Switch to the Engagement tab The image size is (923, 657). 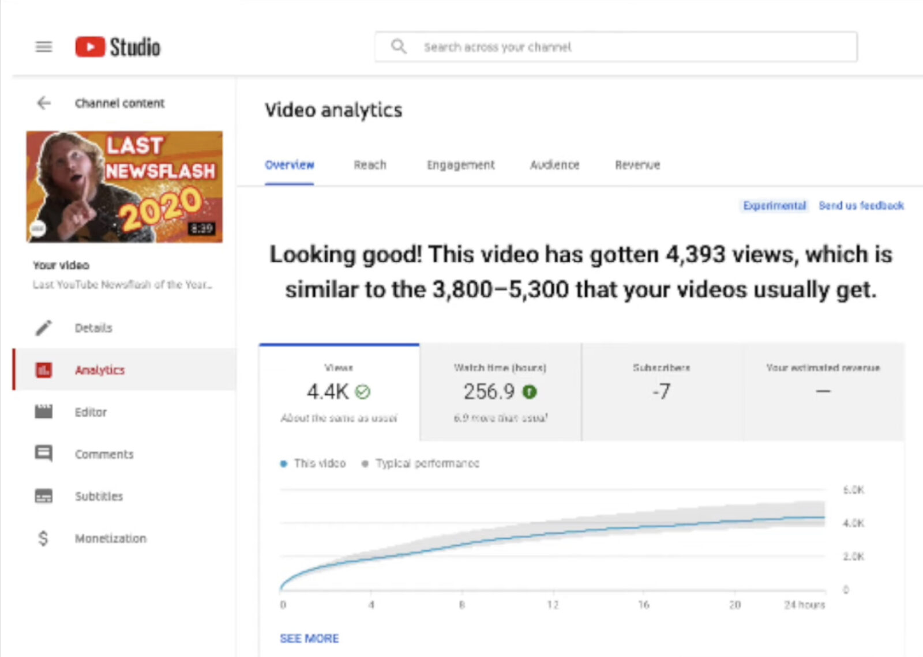coord(460,165)
